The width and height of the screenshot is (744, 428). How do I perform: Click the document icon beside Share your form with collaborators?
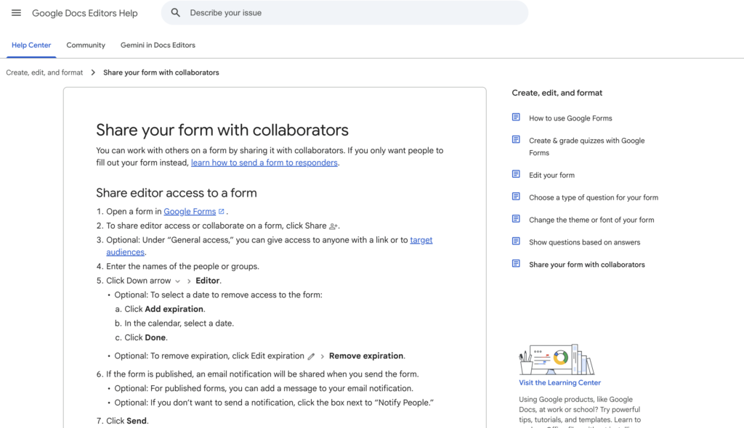(516, 263)
